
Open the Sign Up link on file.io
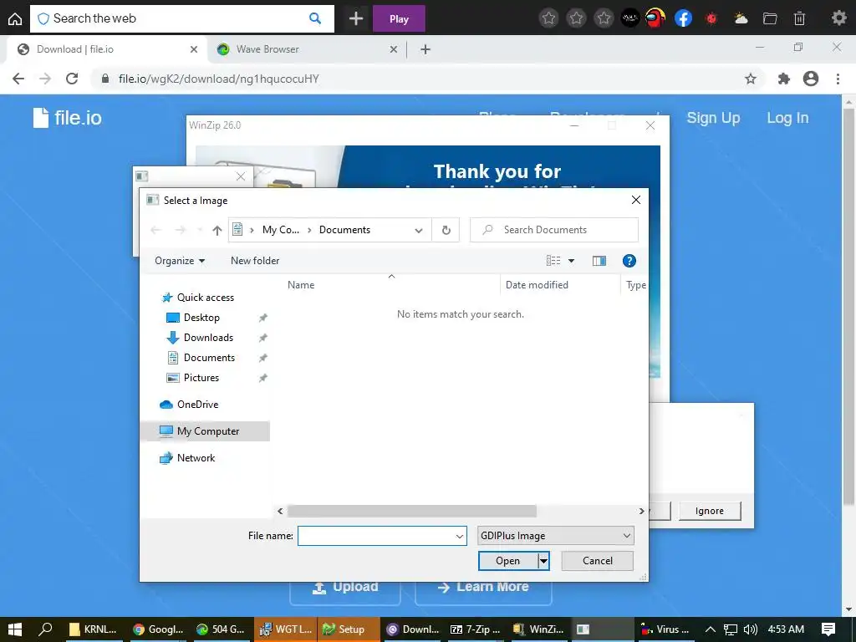tap(713, 118)
